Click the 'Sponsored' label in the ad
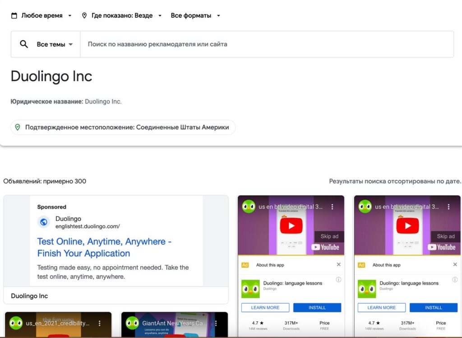 [51, 207]
